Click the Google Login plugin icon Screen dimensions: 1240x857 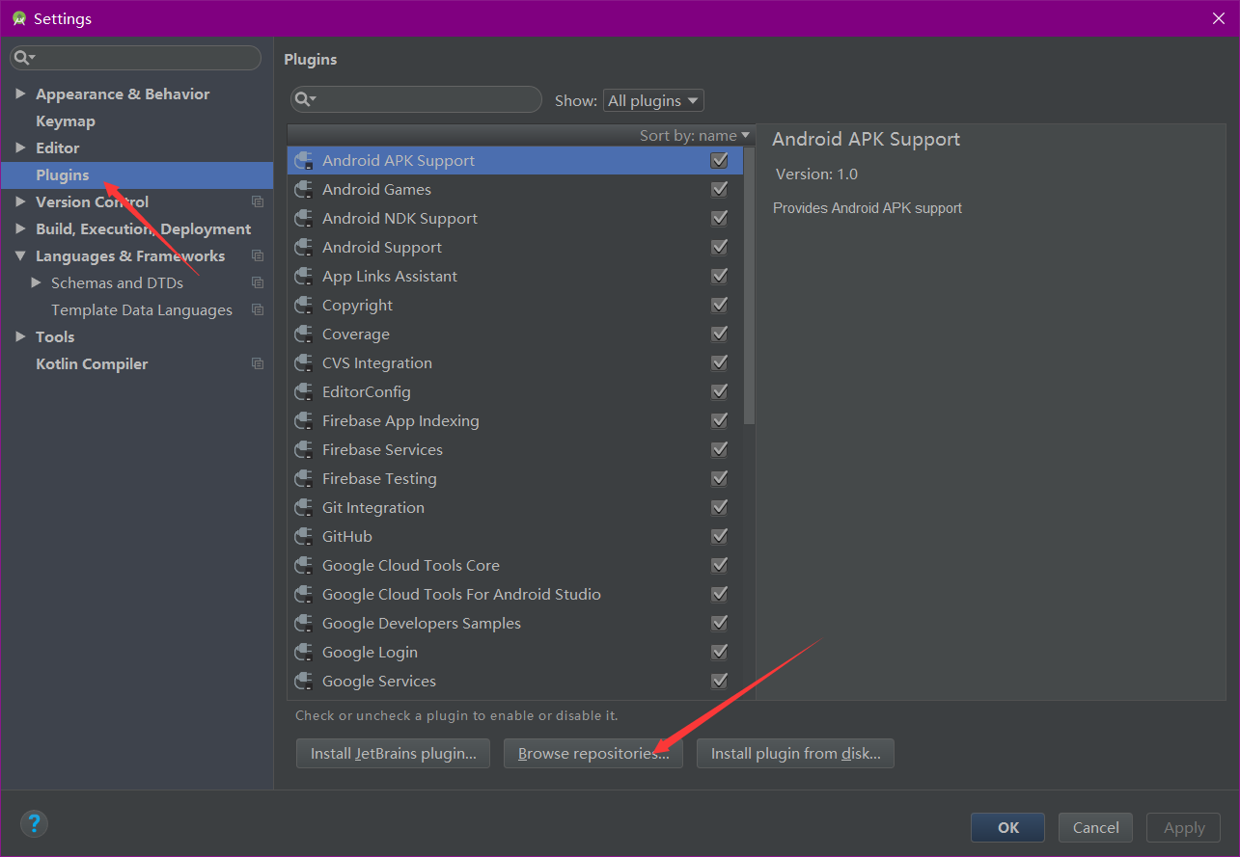(x=304, y=653)
